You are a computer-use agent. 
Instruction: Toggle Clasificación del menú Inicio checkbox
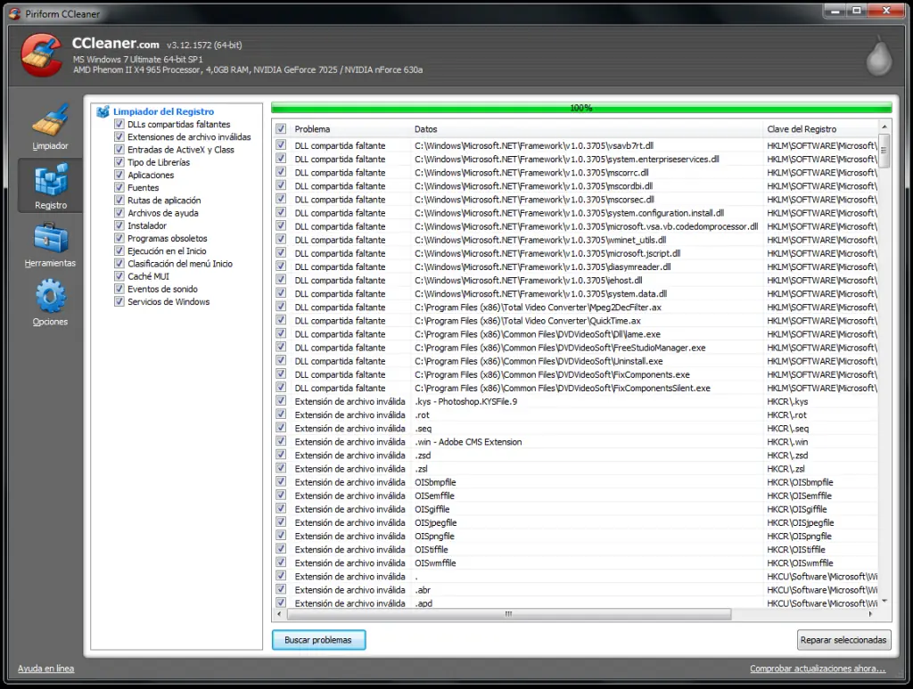(x=119, y=264)
